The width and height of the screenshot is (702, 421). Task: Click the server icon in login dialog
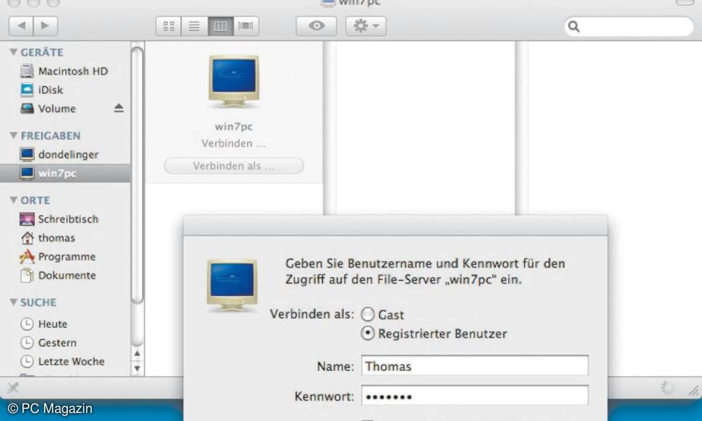232,286
